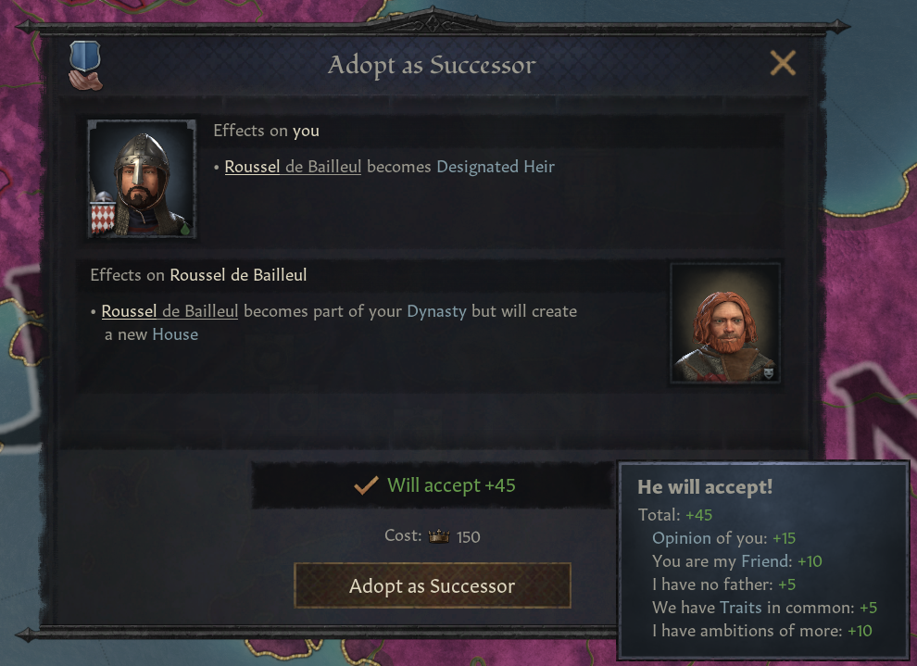This screenshot has height=666, width=917.
Task: Click the Will accept +45 text
Action: coord(451,485)
